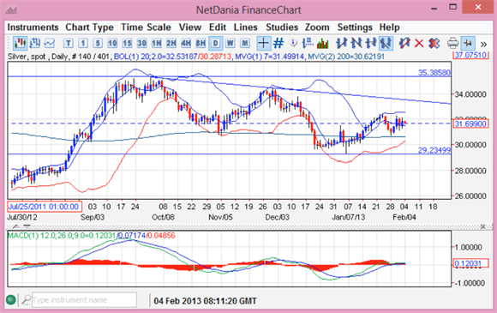Click the 31.69900 current price label
The image size is (497, 313).
pos(470,123)
